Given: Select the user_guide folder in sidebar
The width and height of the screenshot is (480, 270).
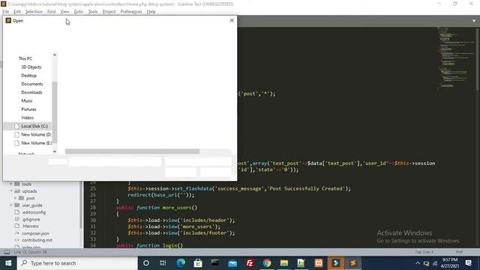Looking at the screenshot, I should coord(31,205).
